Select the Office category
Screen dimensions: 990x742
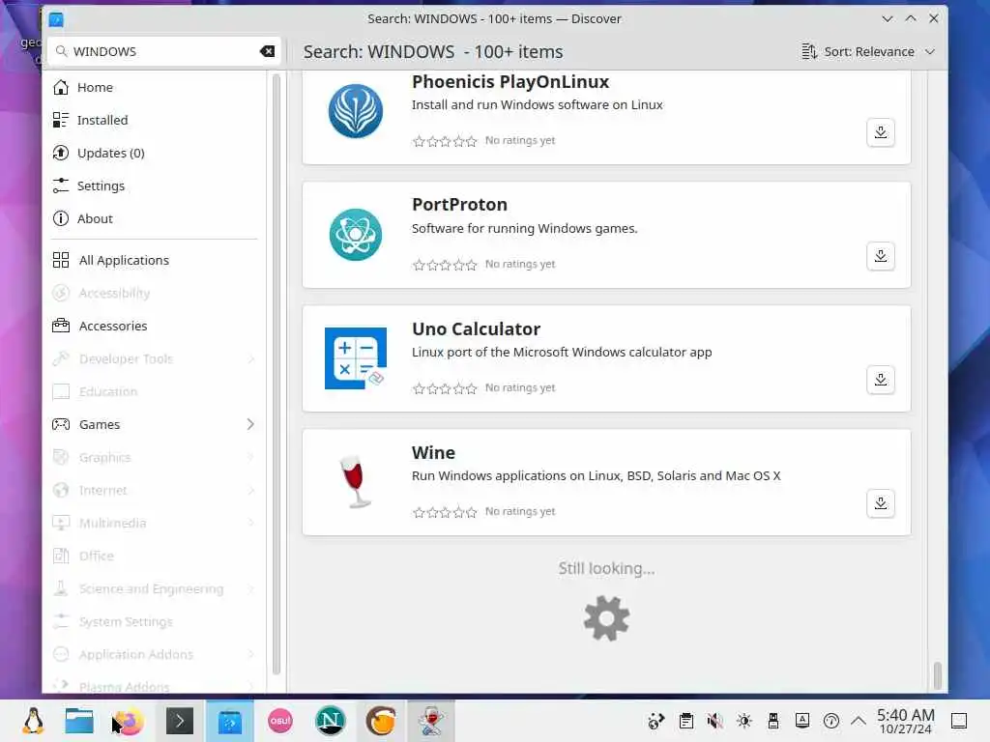(155, 556)
